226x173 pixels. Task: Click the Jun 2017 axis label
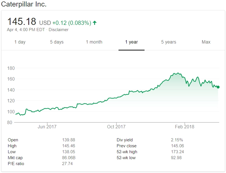[47, 127]
